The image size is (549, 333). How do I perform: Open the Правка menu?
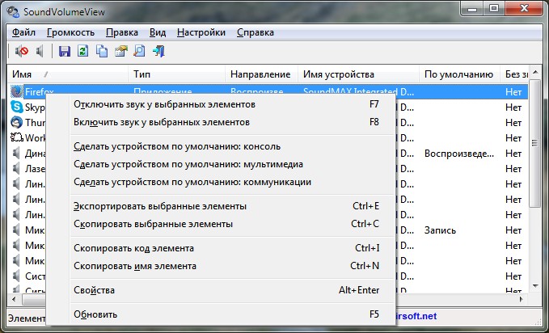[x=122, y=32]
